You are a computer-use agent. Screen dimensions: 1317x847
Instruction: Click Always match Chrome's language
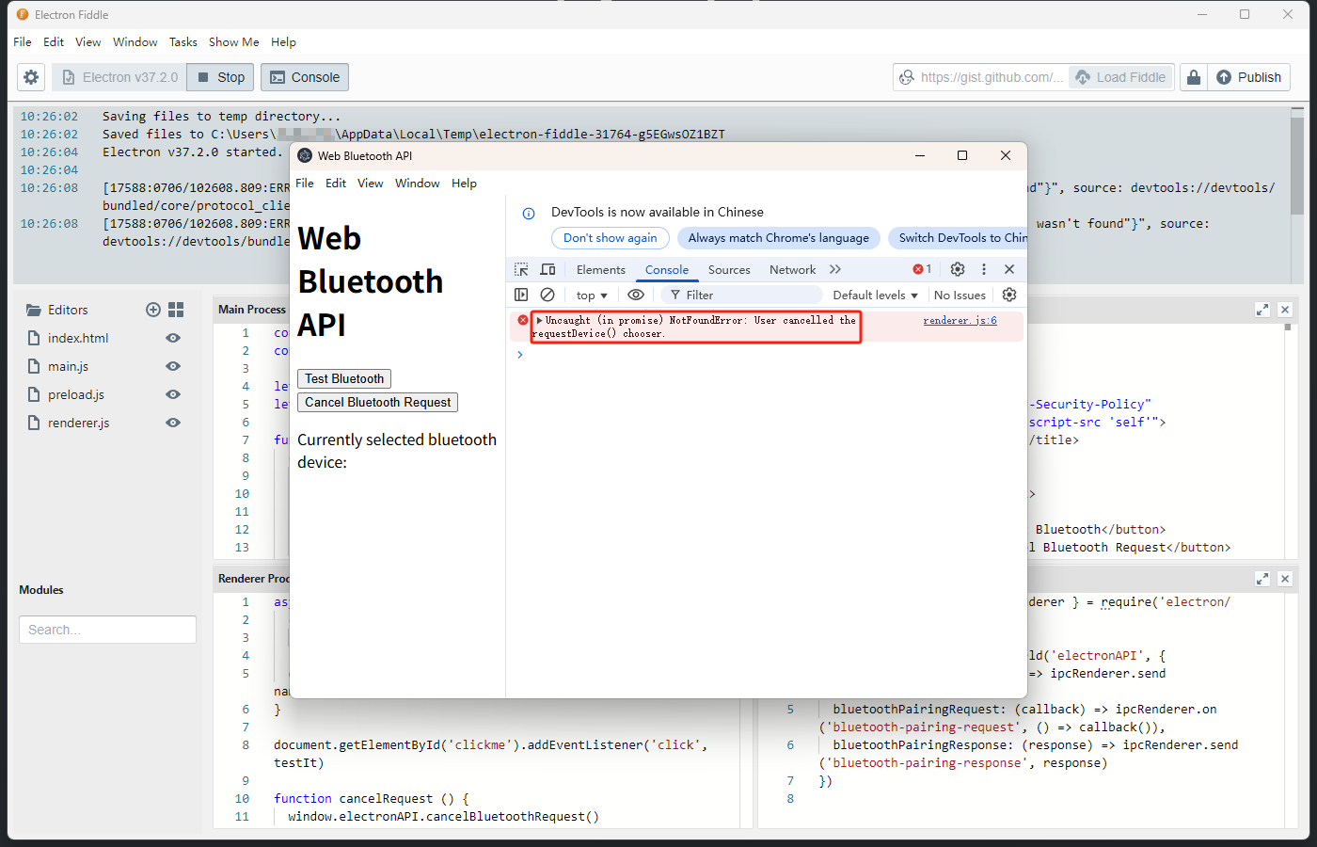779,238
